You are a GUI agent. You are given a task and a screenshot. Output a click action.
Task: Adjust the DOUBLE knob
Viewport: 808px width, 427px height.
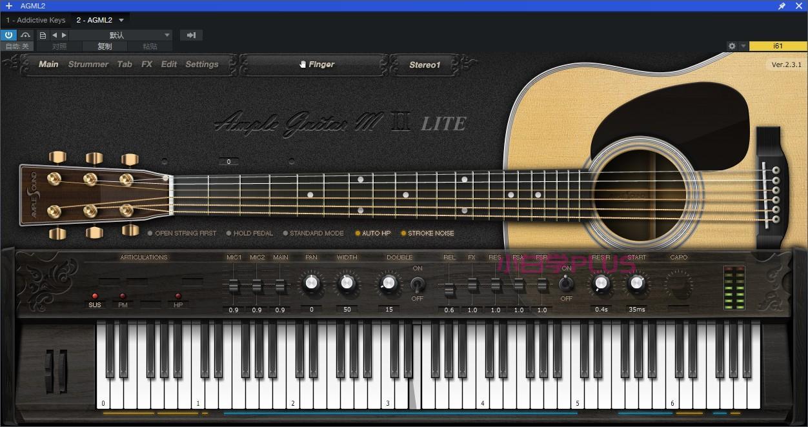(389, 283)
